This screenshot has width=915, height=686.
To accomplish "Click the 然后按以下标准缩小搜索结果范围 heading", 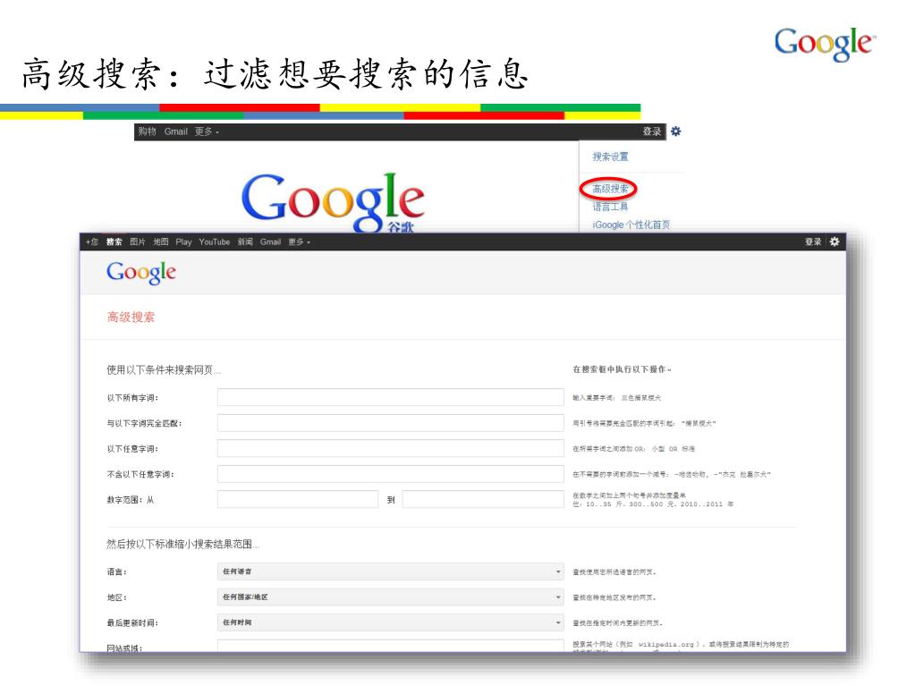I will tap(182, 544).
